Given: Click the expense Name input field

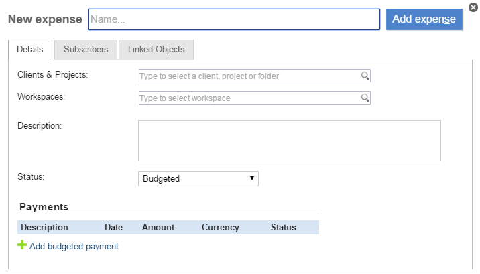Looking at the screenshot, I should 234,19.
